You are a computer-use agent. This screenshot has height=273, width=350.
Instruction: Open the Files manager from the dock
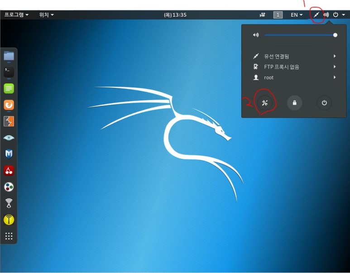[x=9, y=56]
